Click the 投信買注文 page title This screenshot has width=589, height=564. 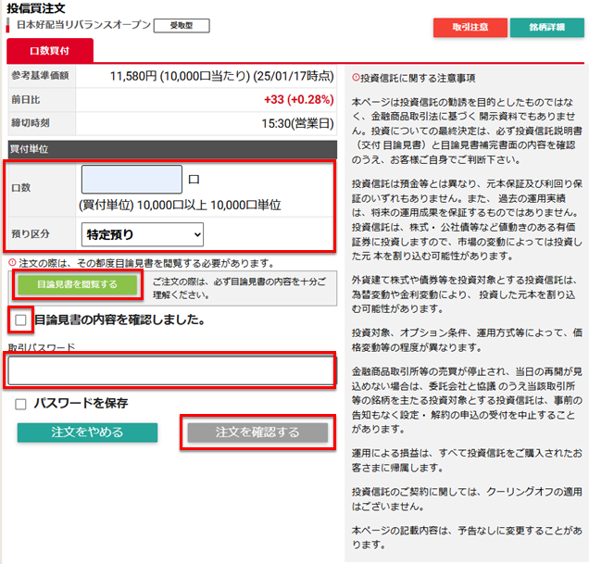36,8
